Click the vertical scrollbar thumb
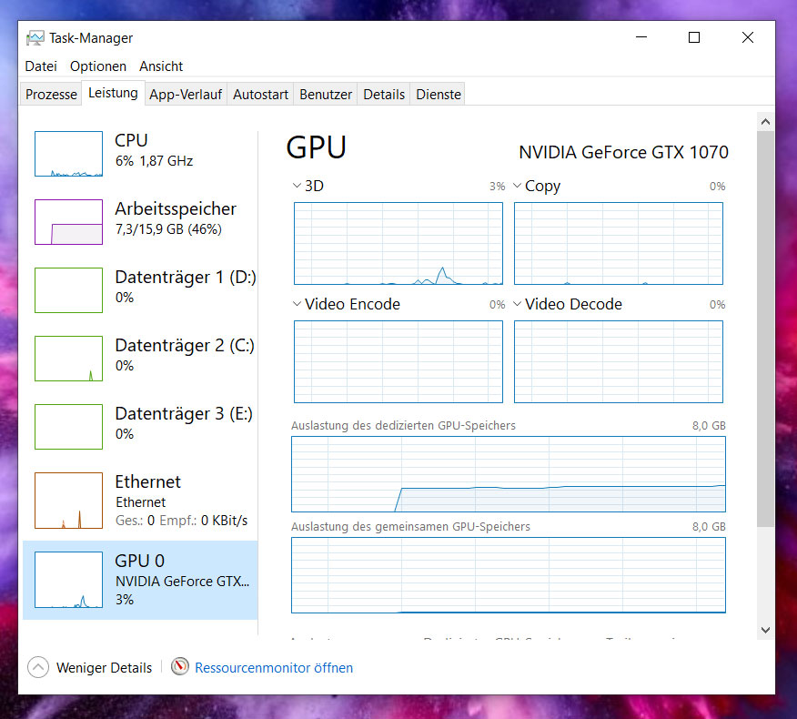The image size is (797, 719). (765, 329)
